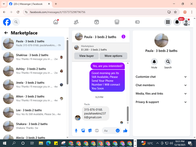
Task: Open the Facebook logo home link
Action: 7,22
